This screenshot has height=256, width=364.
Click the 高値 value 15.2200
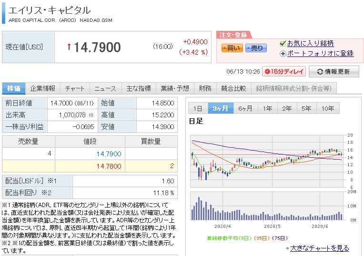[163, 115]
